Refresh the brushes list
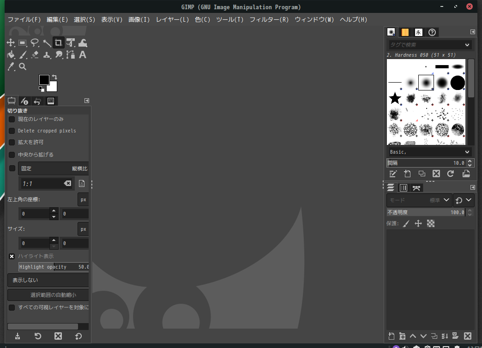The width and height of the screenshot is (482, 348). (x=451, y=174)
